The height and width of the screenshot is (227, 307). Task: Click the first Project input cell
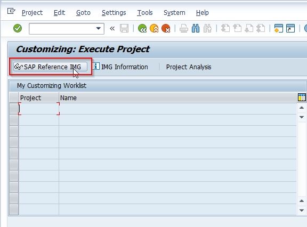(39, 109)
